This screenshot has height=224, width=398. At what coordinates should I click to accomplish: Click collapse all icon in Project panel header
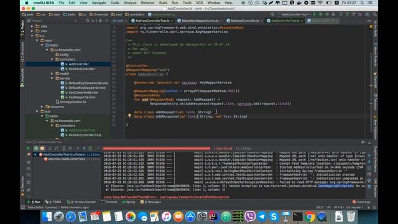point(93,21)
